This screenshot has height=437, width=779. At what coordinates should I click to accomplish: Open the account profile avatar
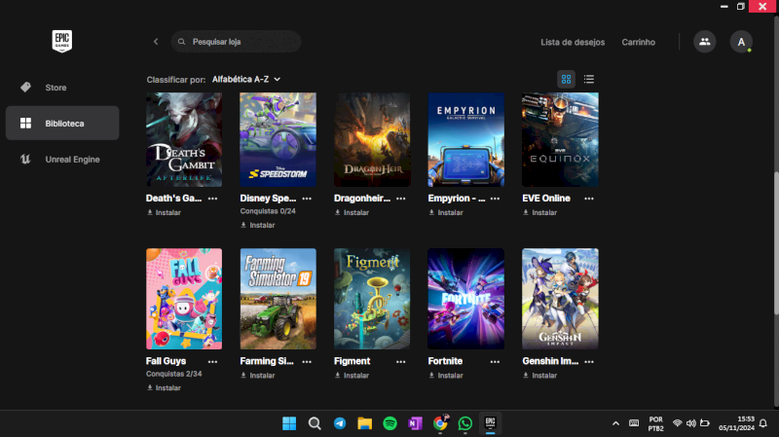point(741,42)
